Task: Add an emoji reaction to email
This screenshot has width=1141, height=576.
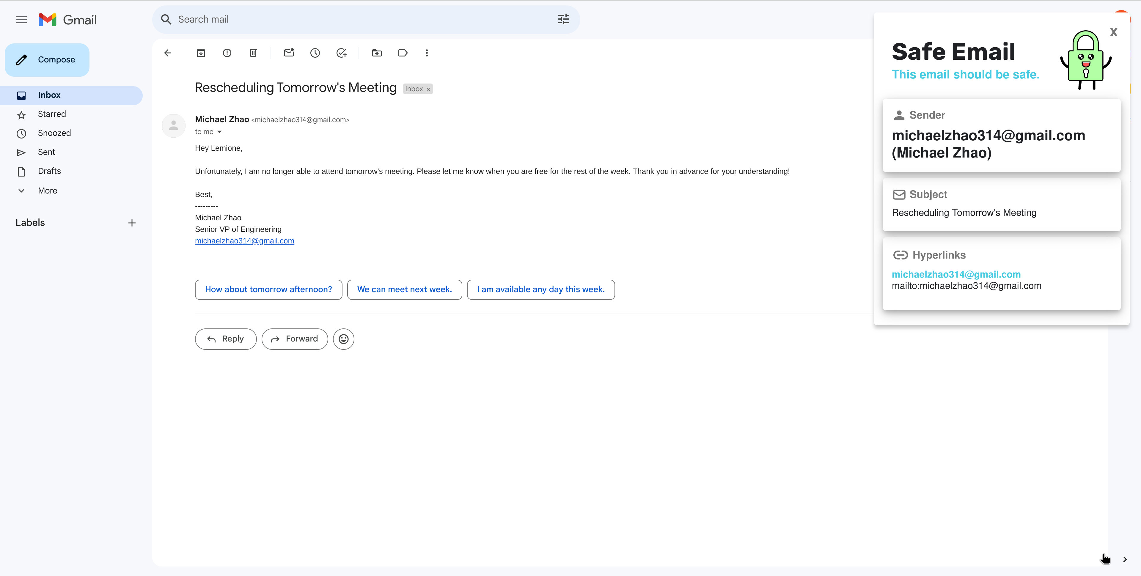Action: tap(343, 339)
